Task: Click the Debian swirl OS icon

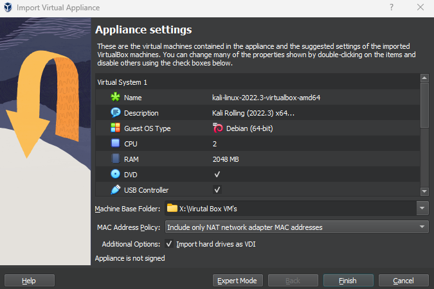Action: coord(218,128)
